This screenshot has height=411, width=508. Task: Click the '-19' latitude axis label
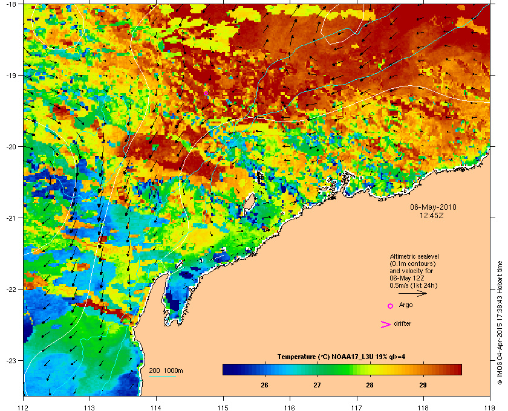[x=12, y=76]
